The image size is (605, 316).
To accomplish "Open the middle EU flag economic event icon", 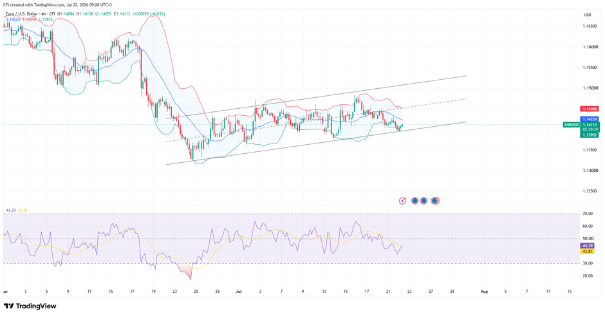I will click(423, 201).
